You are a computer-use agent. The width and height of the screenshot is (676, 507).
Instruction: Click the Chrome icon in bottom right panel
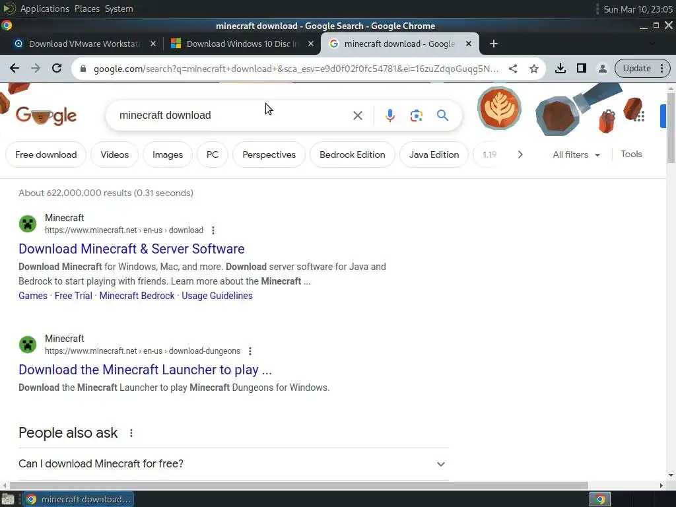[x=600, y=499]
